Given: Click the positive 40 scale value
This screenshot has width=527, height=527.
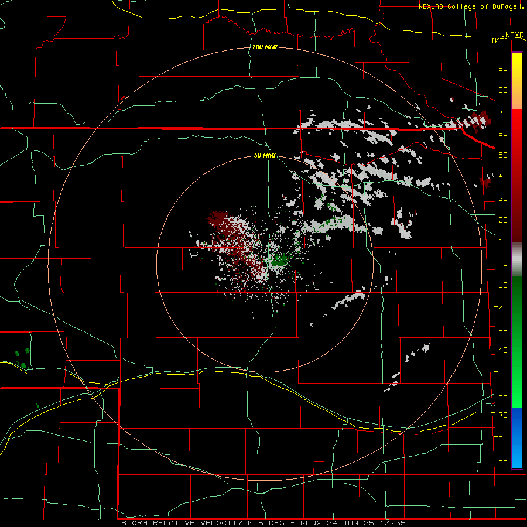Looking at the screenshot, I should click(x=503, y=176).
